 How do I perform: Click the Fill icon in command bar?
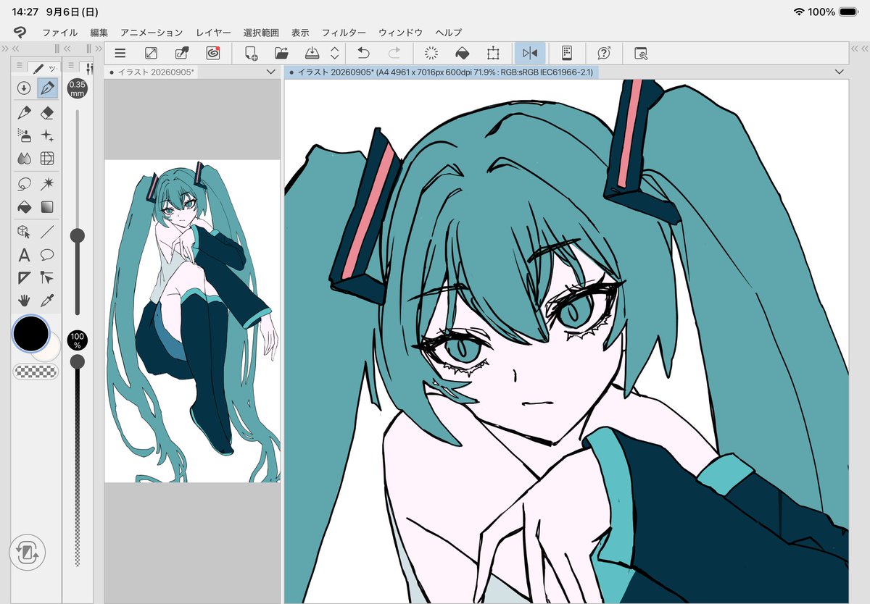tap(462, 53)
